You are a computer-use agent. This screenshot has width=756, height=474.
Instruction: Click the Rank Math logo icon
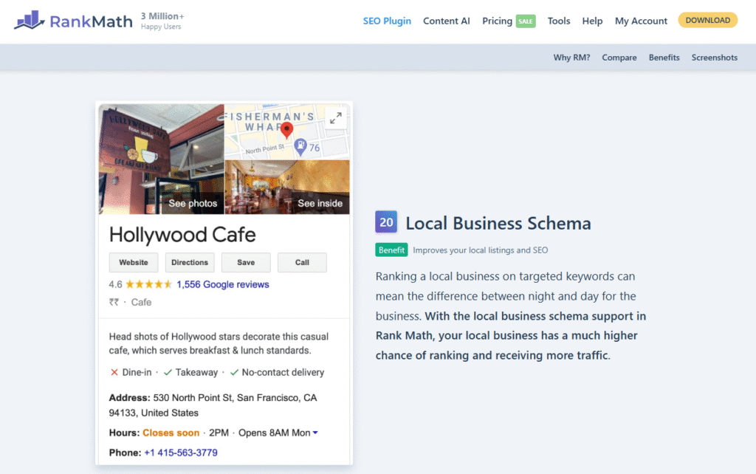[x=30, y=21]
